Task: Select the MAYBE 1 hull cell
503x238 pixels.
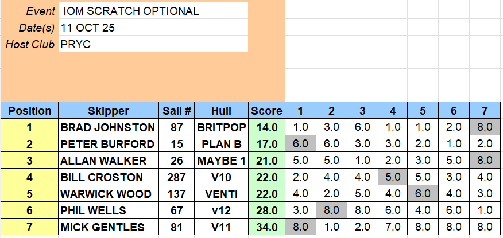Action: 221,161
